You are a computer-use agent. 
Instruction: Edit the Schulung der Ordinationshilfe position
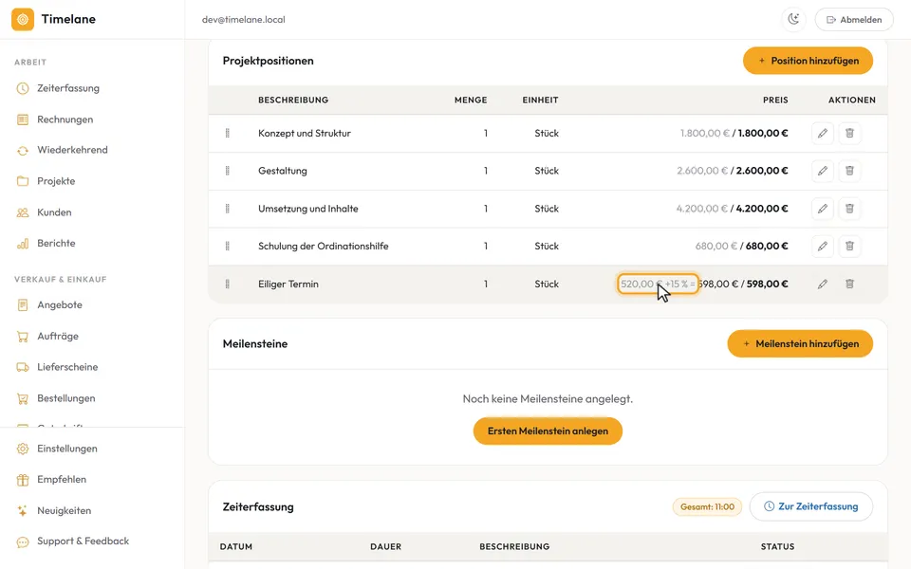[822, 247]
